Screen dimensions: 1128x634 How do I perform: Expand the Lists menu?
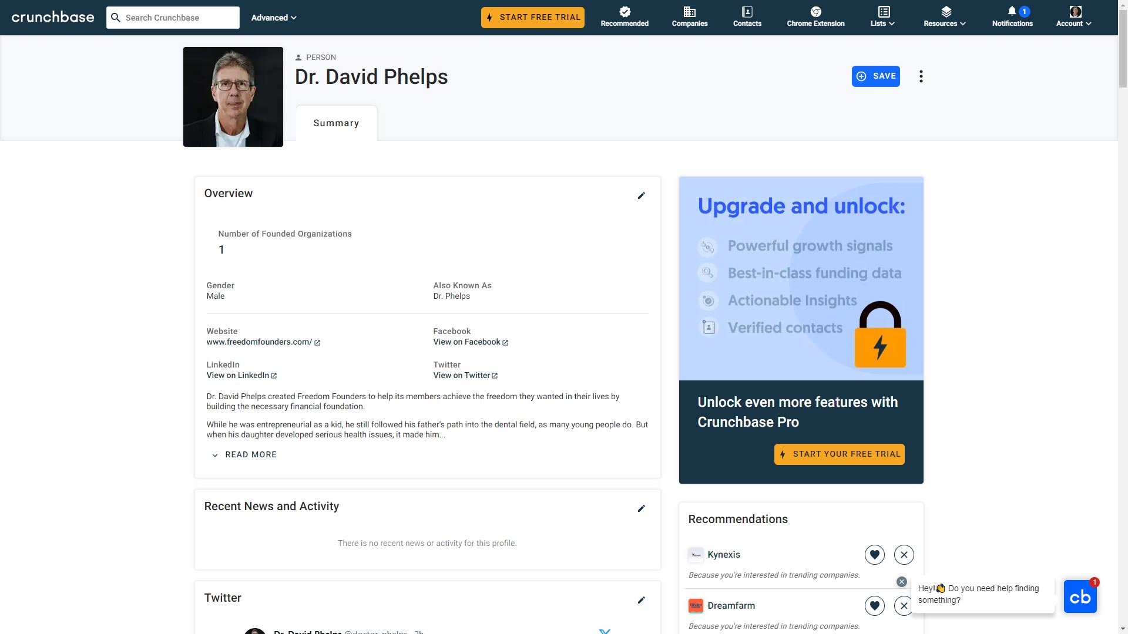point(883,17)
